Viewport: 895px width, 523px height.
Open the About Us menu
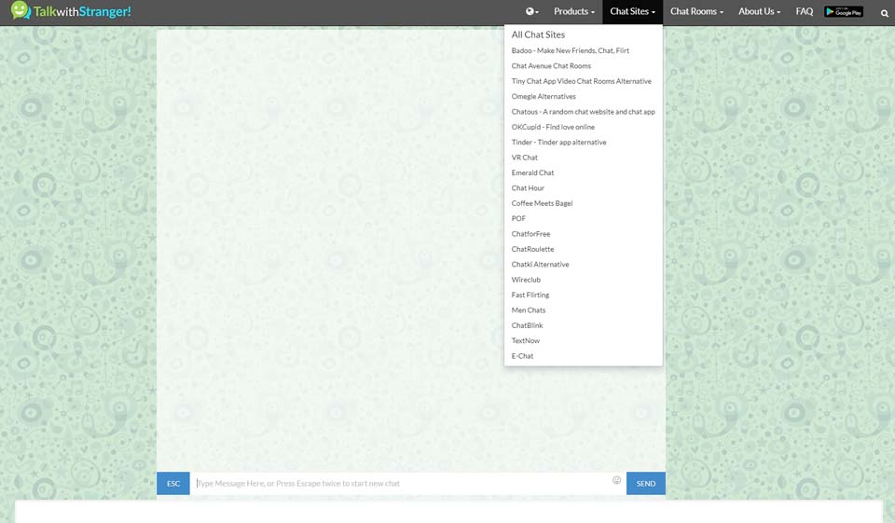click(x=759, y=12)
